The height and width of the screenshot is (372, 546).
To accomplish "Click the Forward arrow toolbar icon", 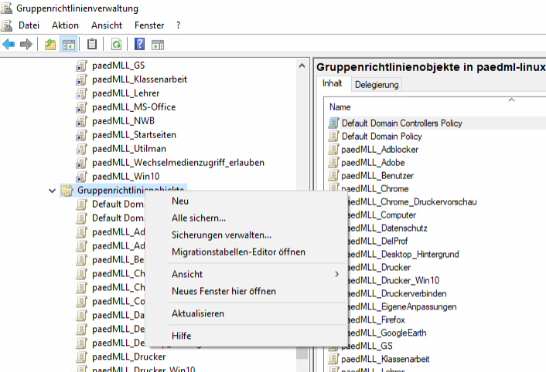I will (26, 44).
